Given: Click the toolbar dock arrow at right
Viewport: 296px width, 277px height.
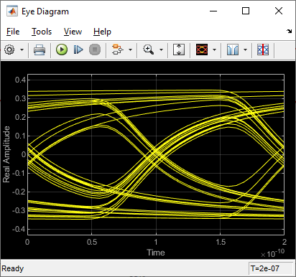Looking at the screenshot, I should point(290,31).
